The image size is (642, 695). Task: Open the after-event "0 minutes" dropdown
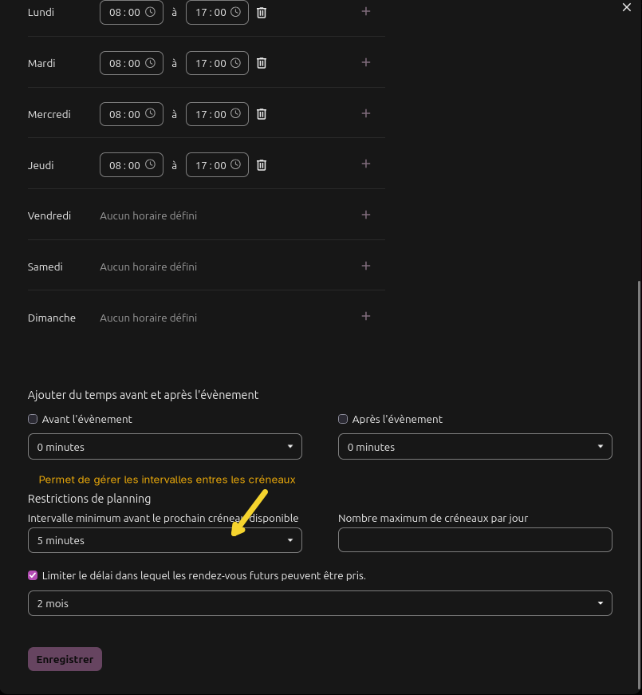point(475,447)
